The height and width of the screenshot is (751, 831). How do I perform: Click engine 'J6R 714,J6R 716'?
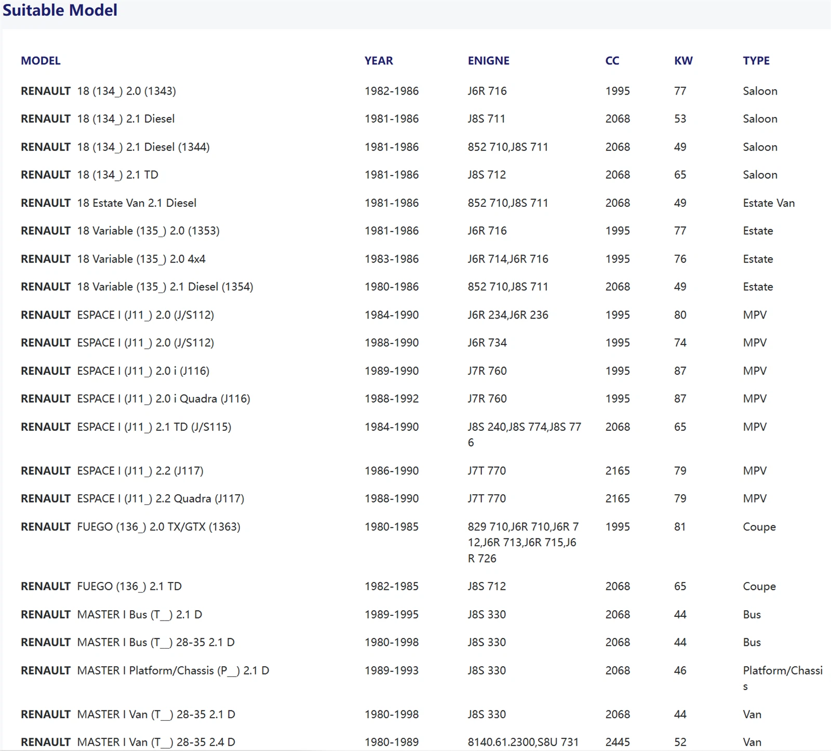coord(508,259)
